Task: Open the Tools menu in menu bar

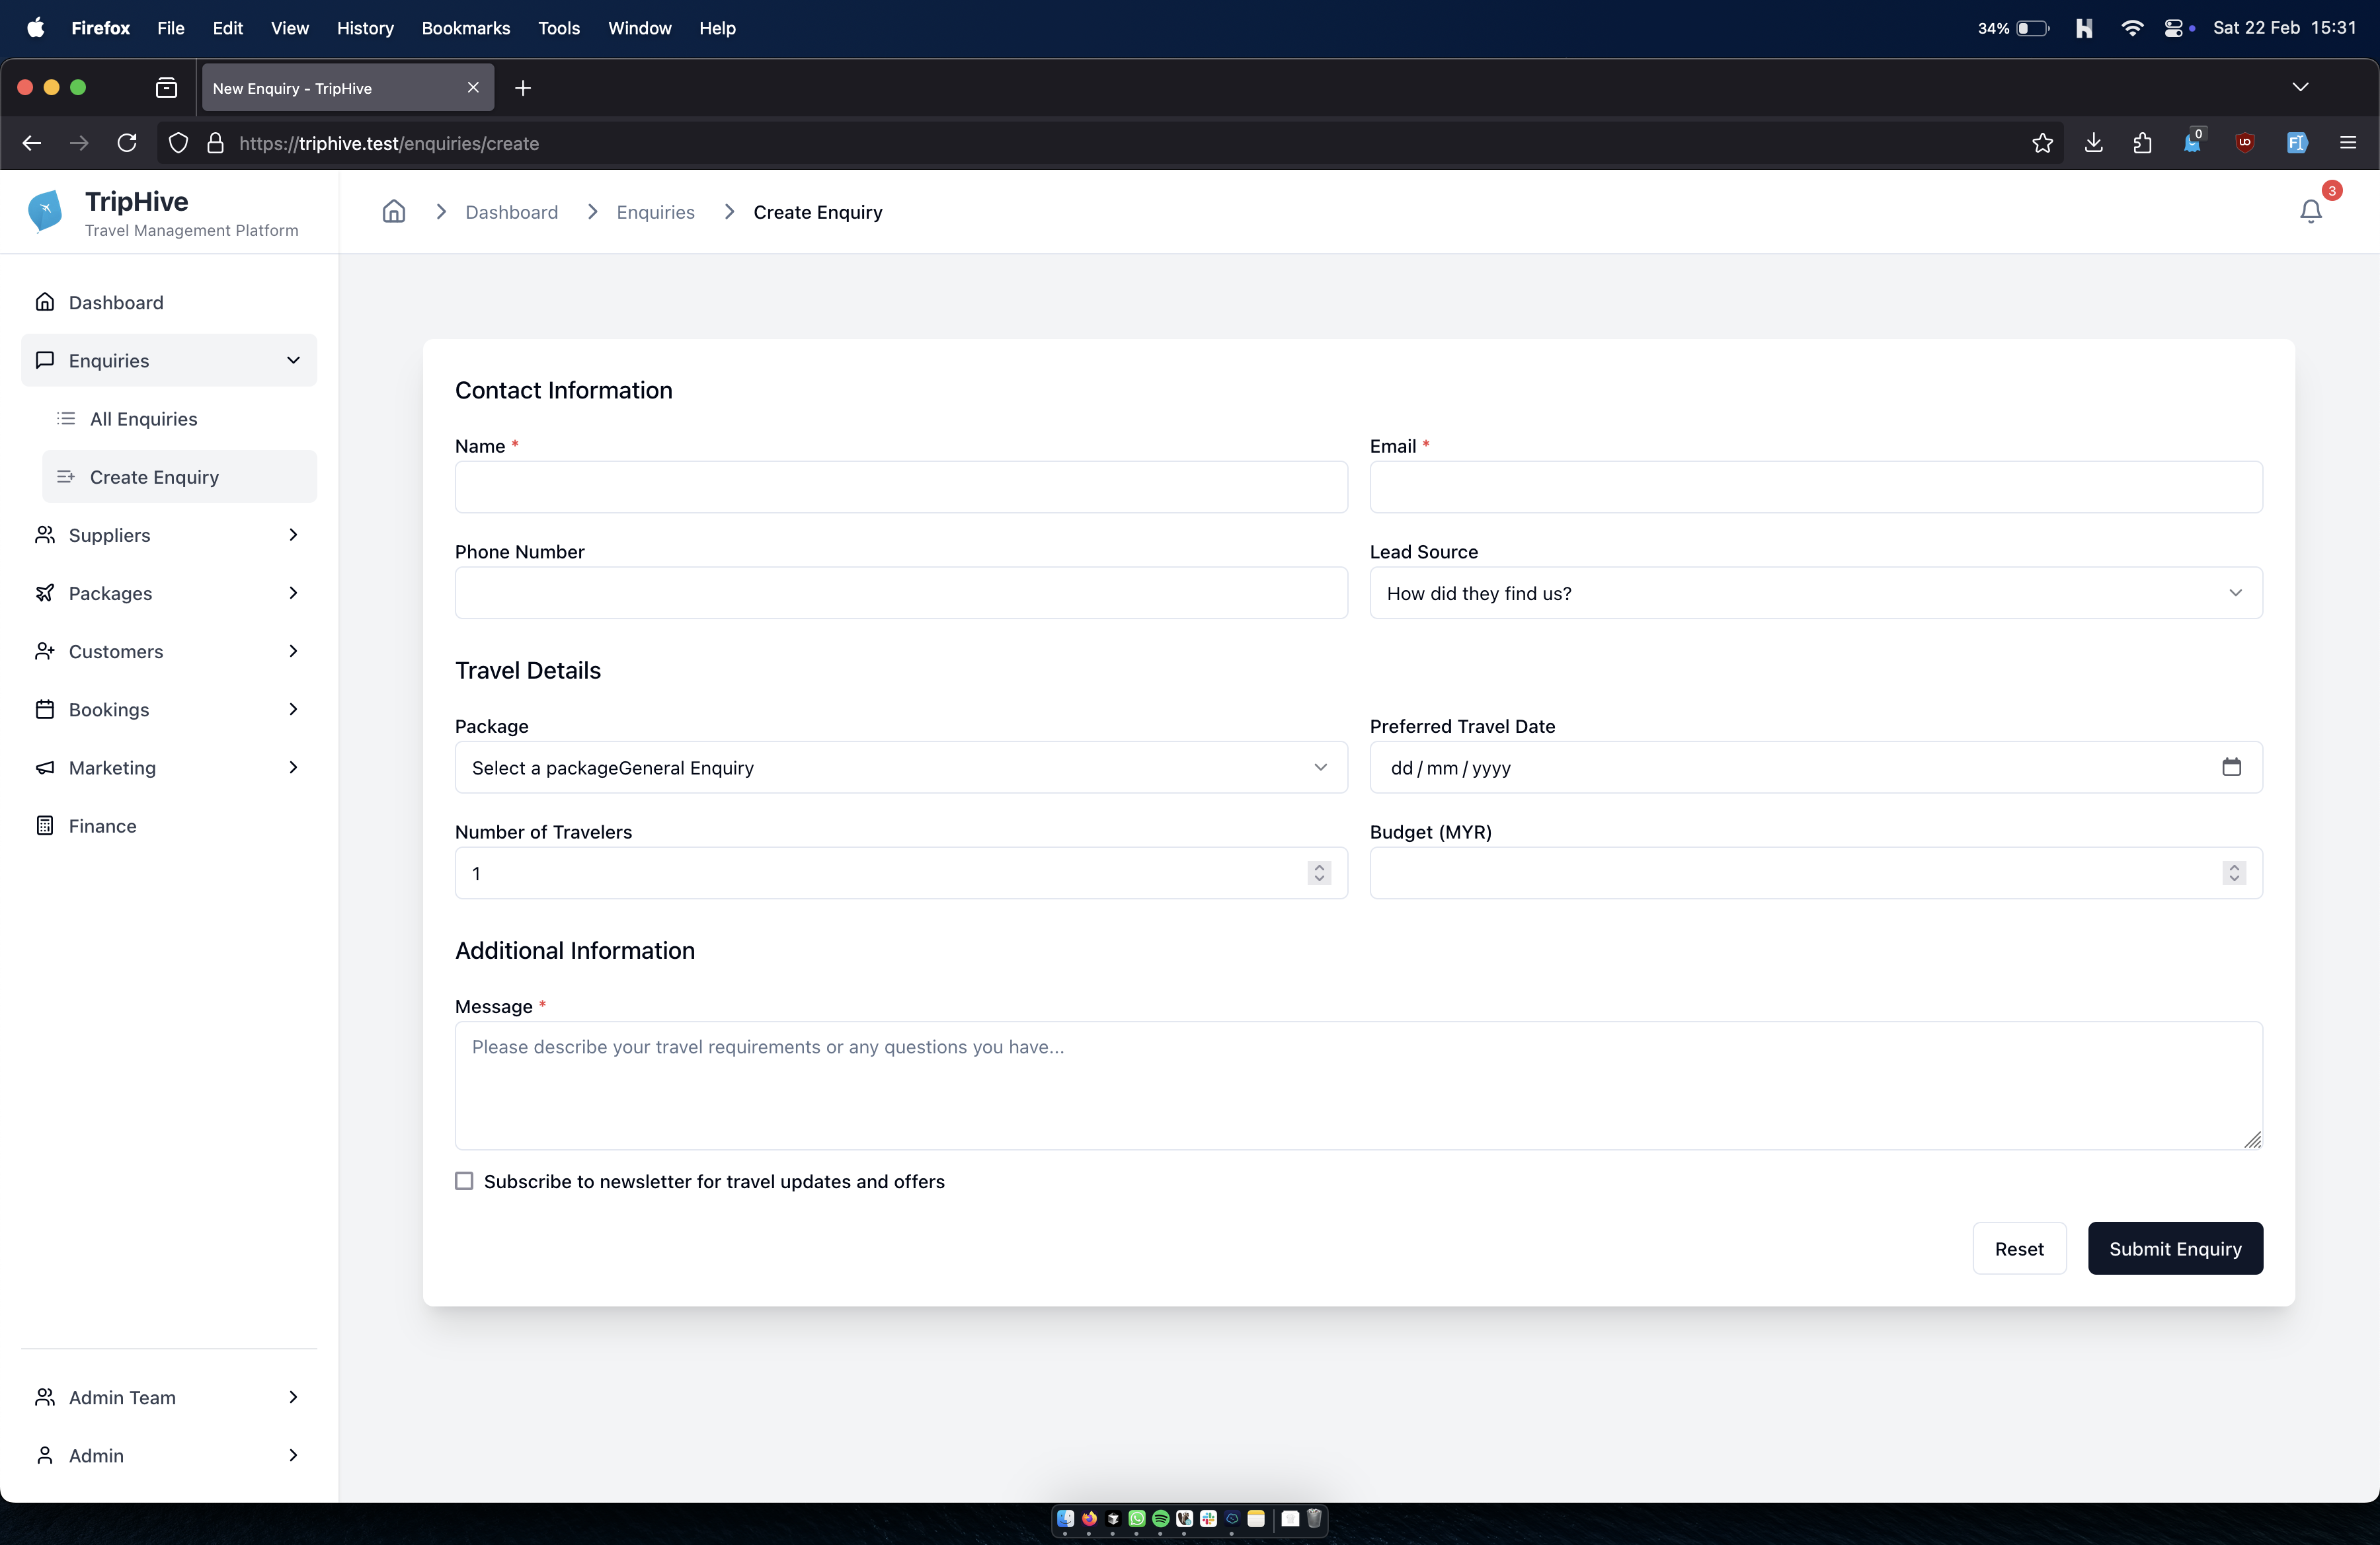Action: click(558, 28)
